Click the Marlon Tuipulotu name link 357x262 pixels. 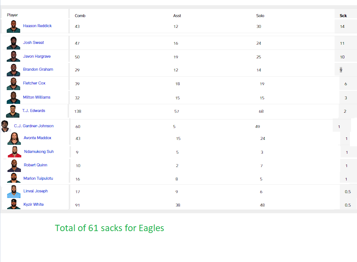tap(38, 179)
